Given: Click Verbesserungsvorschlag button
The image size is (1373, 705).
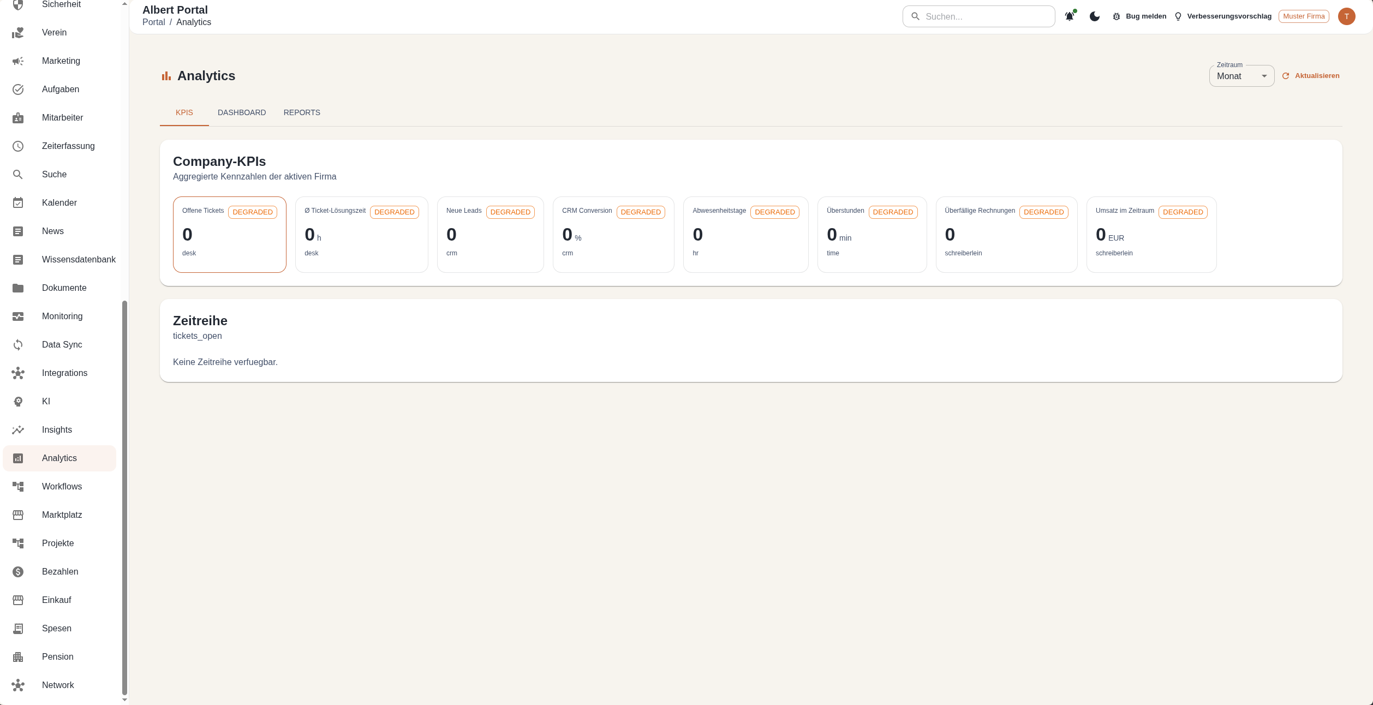Looking at the screenshot, I should tap(1223, 16).
